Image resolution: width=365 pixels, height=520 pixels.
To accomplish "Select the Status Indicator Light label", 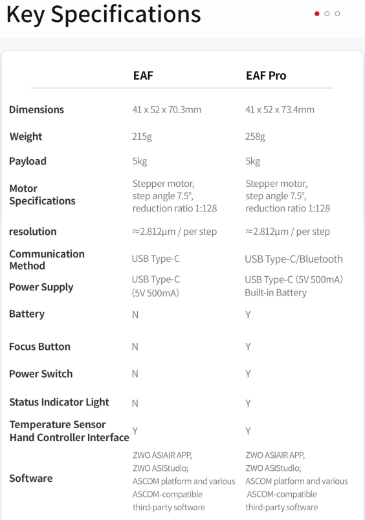I will pyautogui.click(x=59, y=402).
